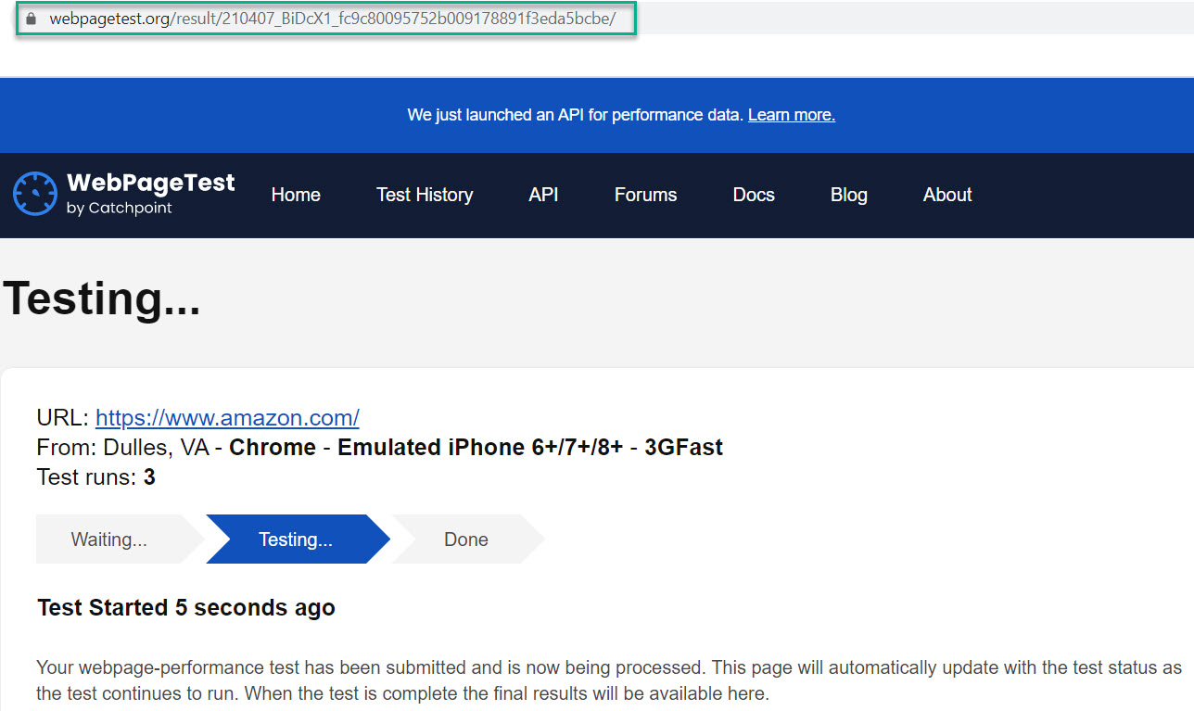Select API in the navigation bar
The height and width of the screenshot is (711, 1194).
[x=543, y=195]
